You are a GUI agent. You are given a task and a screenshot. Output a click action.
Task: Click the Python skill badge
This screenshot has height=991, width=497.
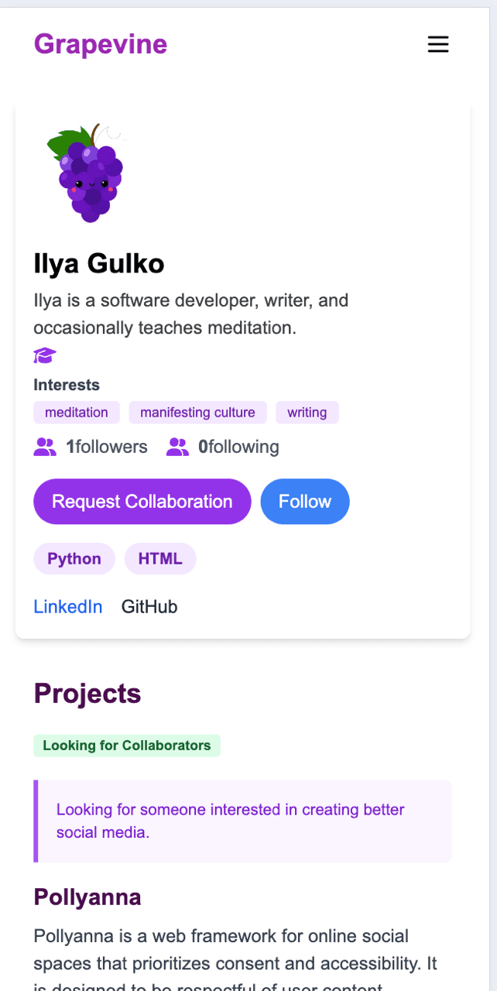pos(74,559)
